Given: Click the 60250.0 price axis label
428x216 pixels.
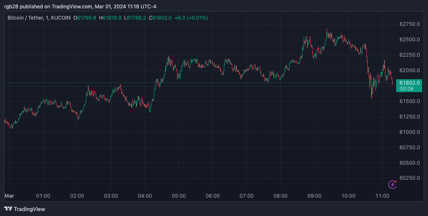Looking at the screenshot, I should pos(410,178).
